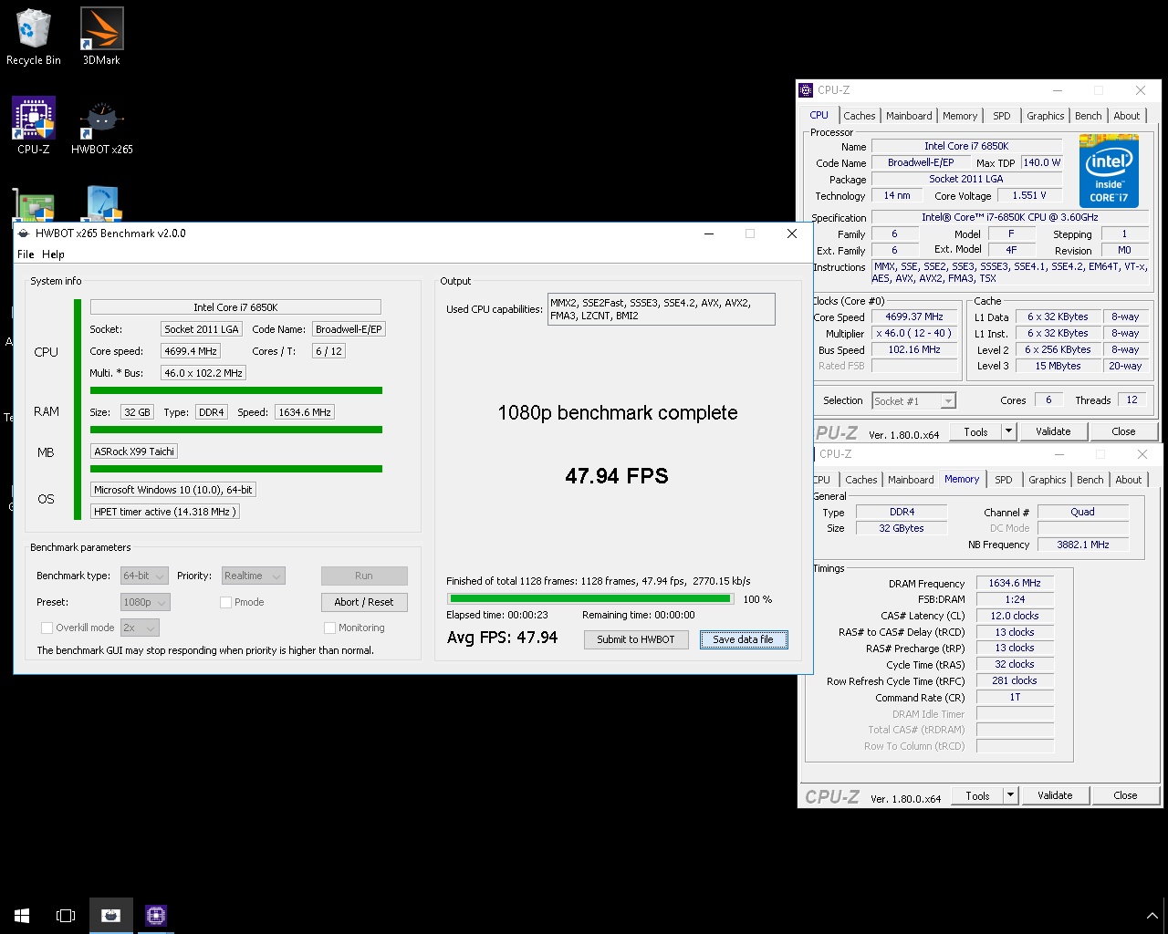1168x934 pixels.
Task: Click Close button in upper CPU-Z window
Action: (x=1123, y=431)
